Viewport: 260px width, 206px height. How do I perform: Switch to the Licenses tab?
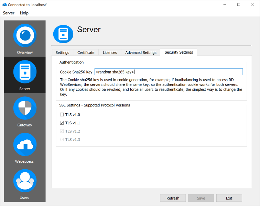tap(110, 53)
